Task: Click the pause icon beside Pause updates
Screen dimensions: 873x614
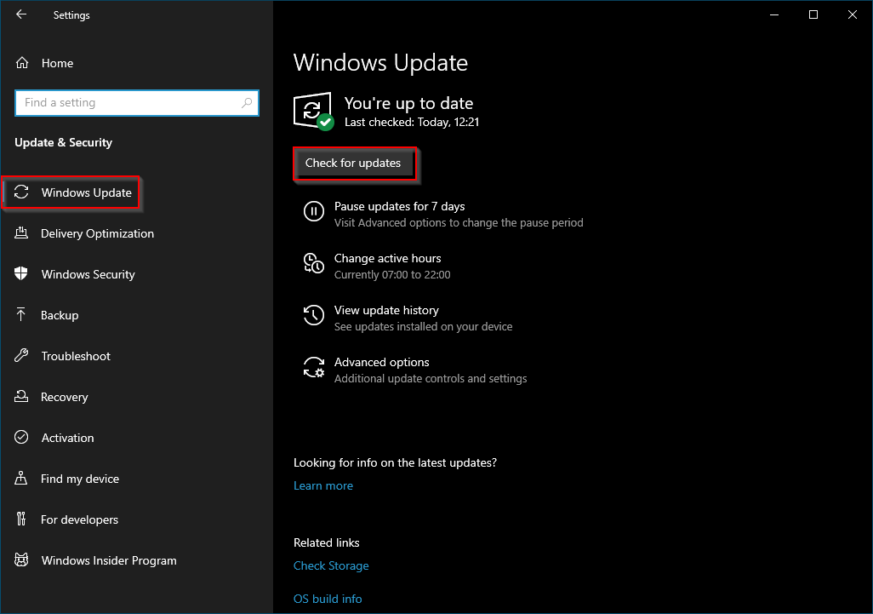Action: [x=313, y=212]
